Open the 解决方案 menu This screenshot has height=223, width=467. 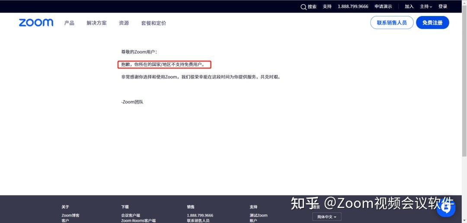point(96,23)
